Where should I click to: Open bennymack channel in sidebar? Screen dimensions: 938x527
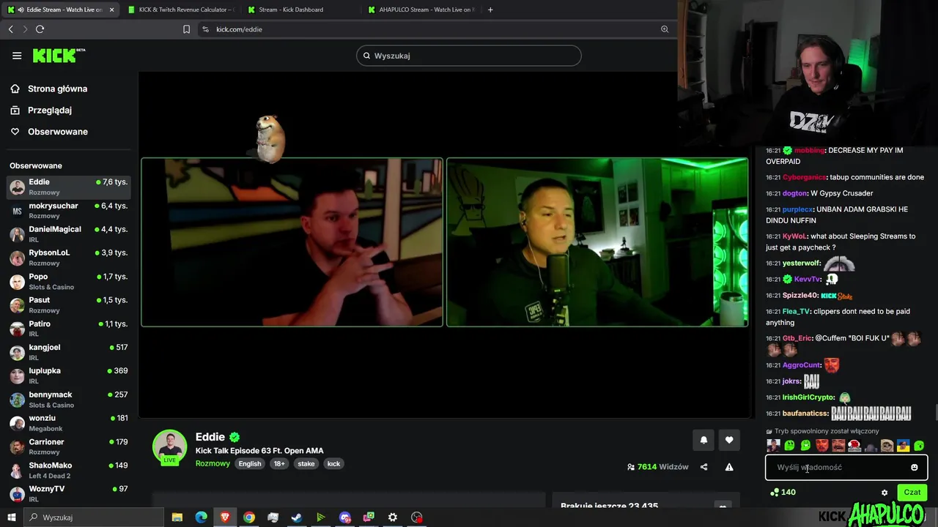point(69,400)
